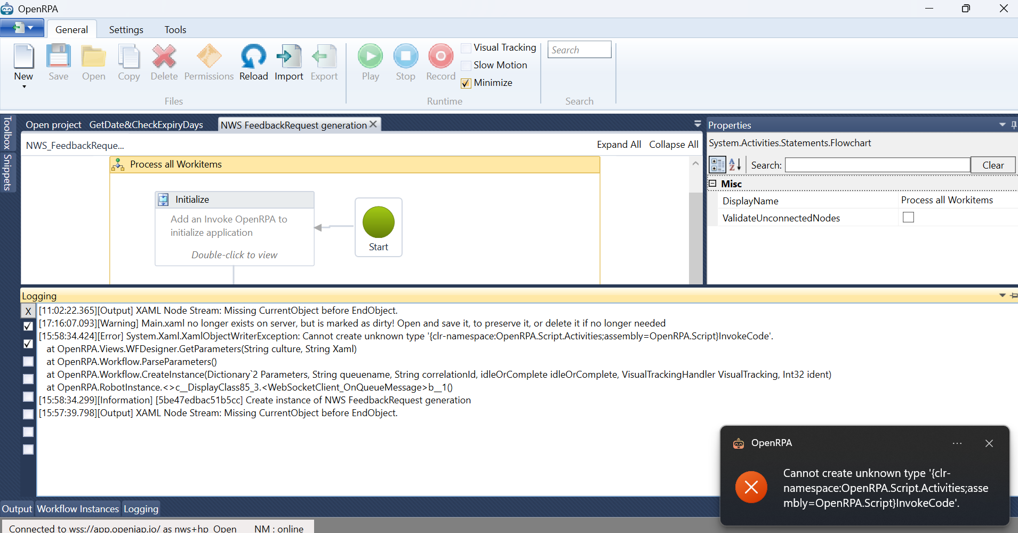Viewport: 1018px width, 533px height.
Task: Switch to the Workflow Instances bottom tab
Action: click(78, 509)
